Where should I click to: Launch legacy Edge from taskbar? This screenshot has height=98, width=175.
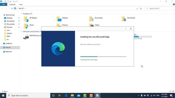pyautogui.click(x=66, y=96)
